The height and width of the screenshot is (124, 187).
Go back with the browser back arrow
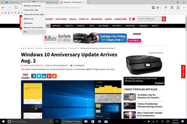tap(3, 7)
